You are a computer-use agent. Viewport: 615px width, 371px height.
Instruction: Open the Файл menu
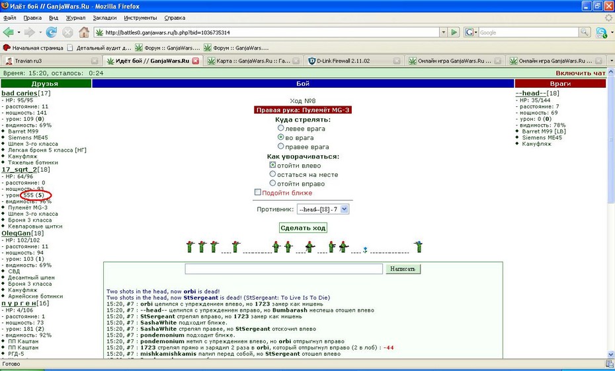click(10, 18)
